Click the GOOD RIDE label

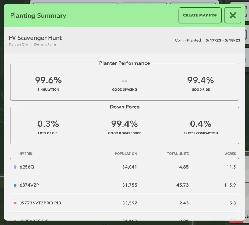tap(201, 89)
